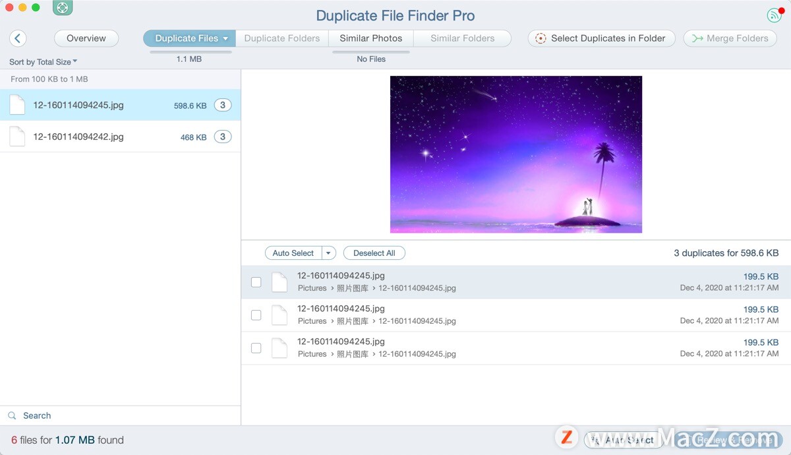This screenshot has height=455, width=791.
Task: Click the 468 KB size value
Action: [193, 137]
